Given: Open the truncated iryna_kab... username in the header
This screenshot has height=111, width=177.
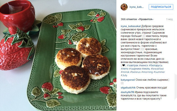Looking at the screenshot, I should tap(137, 7).
